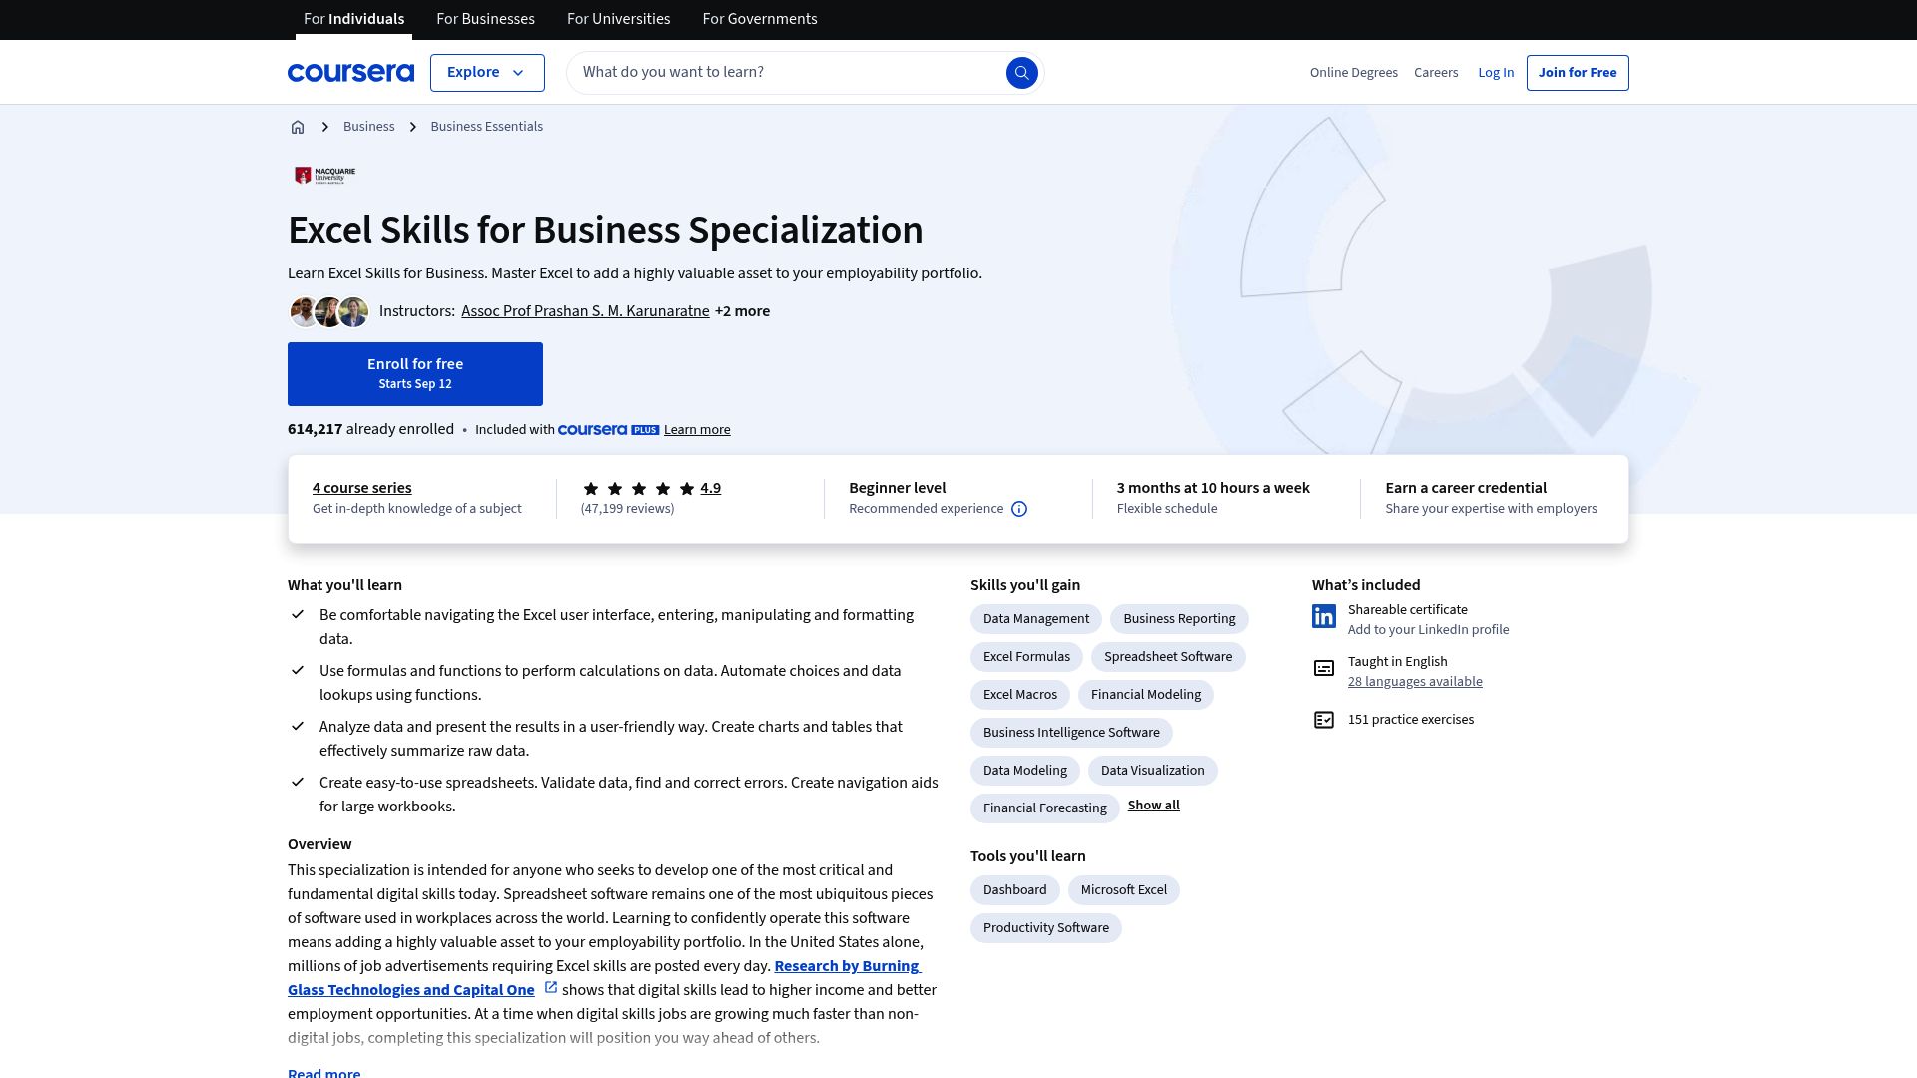Image resolution: width=1917 pixels, height=1078 pixels.
Task: Expand the Explore dropdown menu
Action: (x=487, y=73)
